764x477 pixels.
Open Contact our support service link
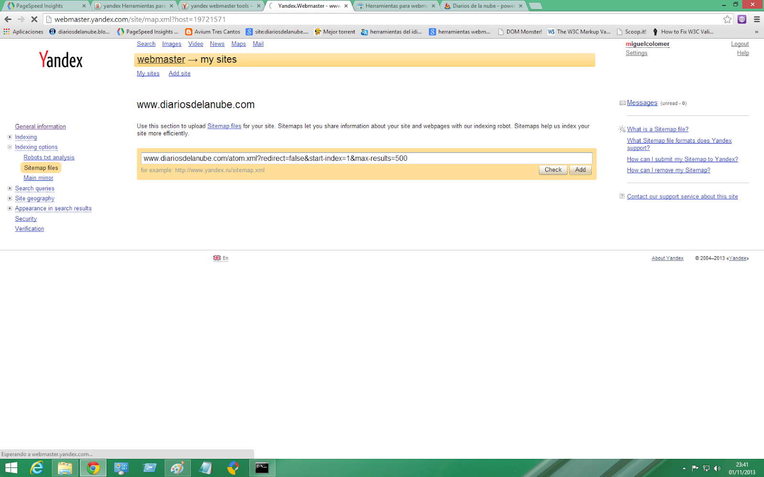click(x=682, y=197)
